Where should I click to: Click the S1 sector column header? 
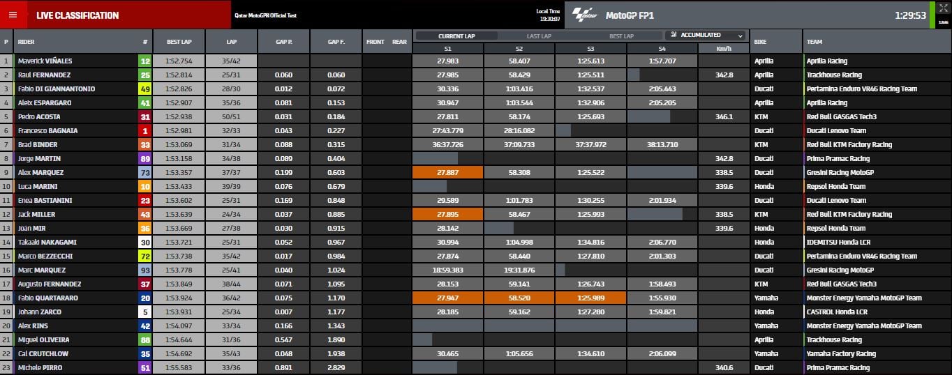pyautogui.click(x=447, y=48)
